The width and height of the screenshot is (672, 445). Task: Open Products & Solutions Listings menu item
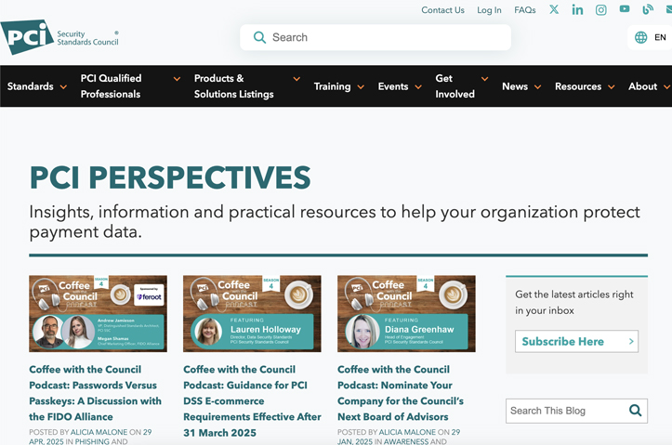tap(234, 86)
